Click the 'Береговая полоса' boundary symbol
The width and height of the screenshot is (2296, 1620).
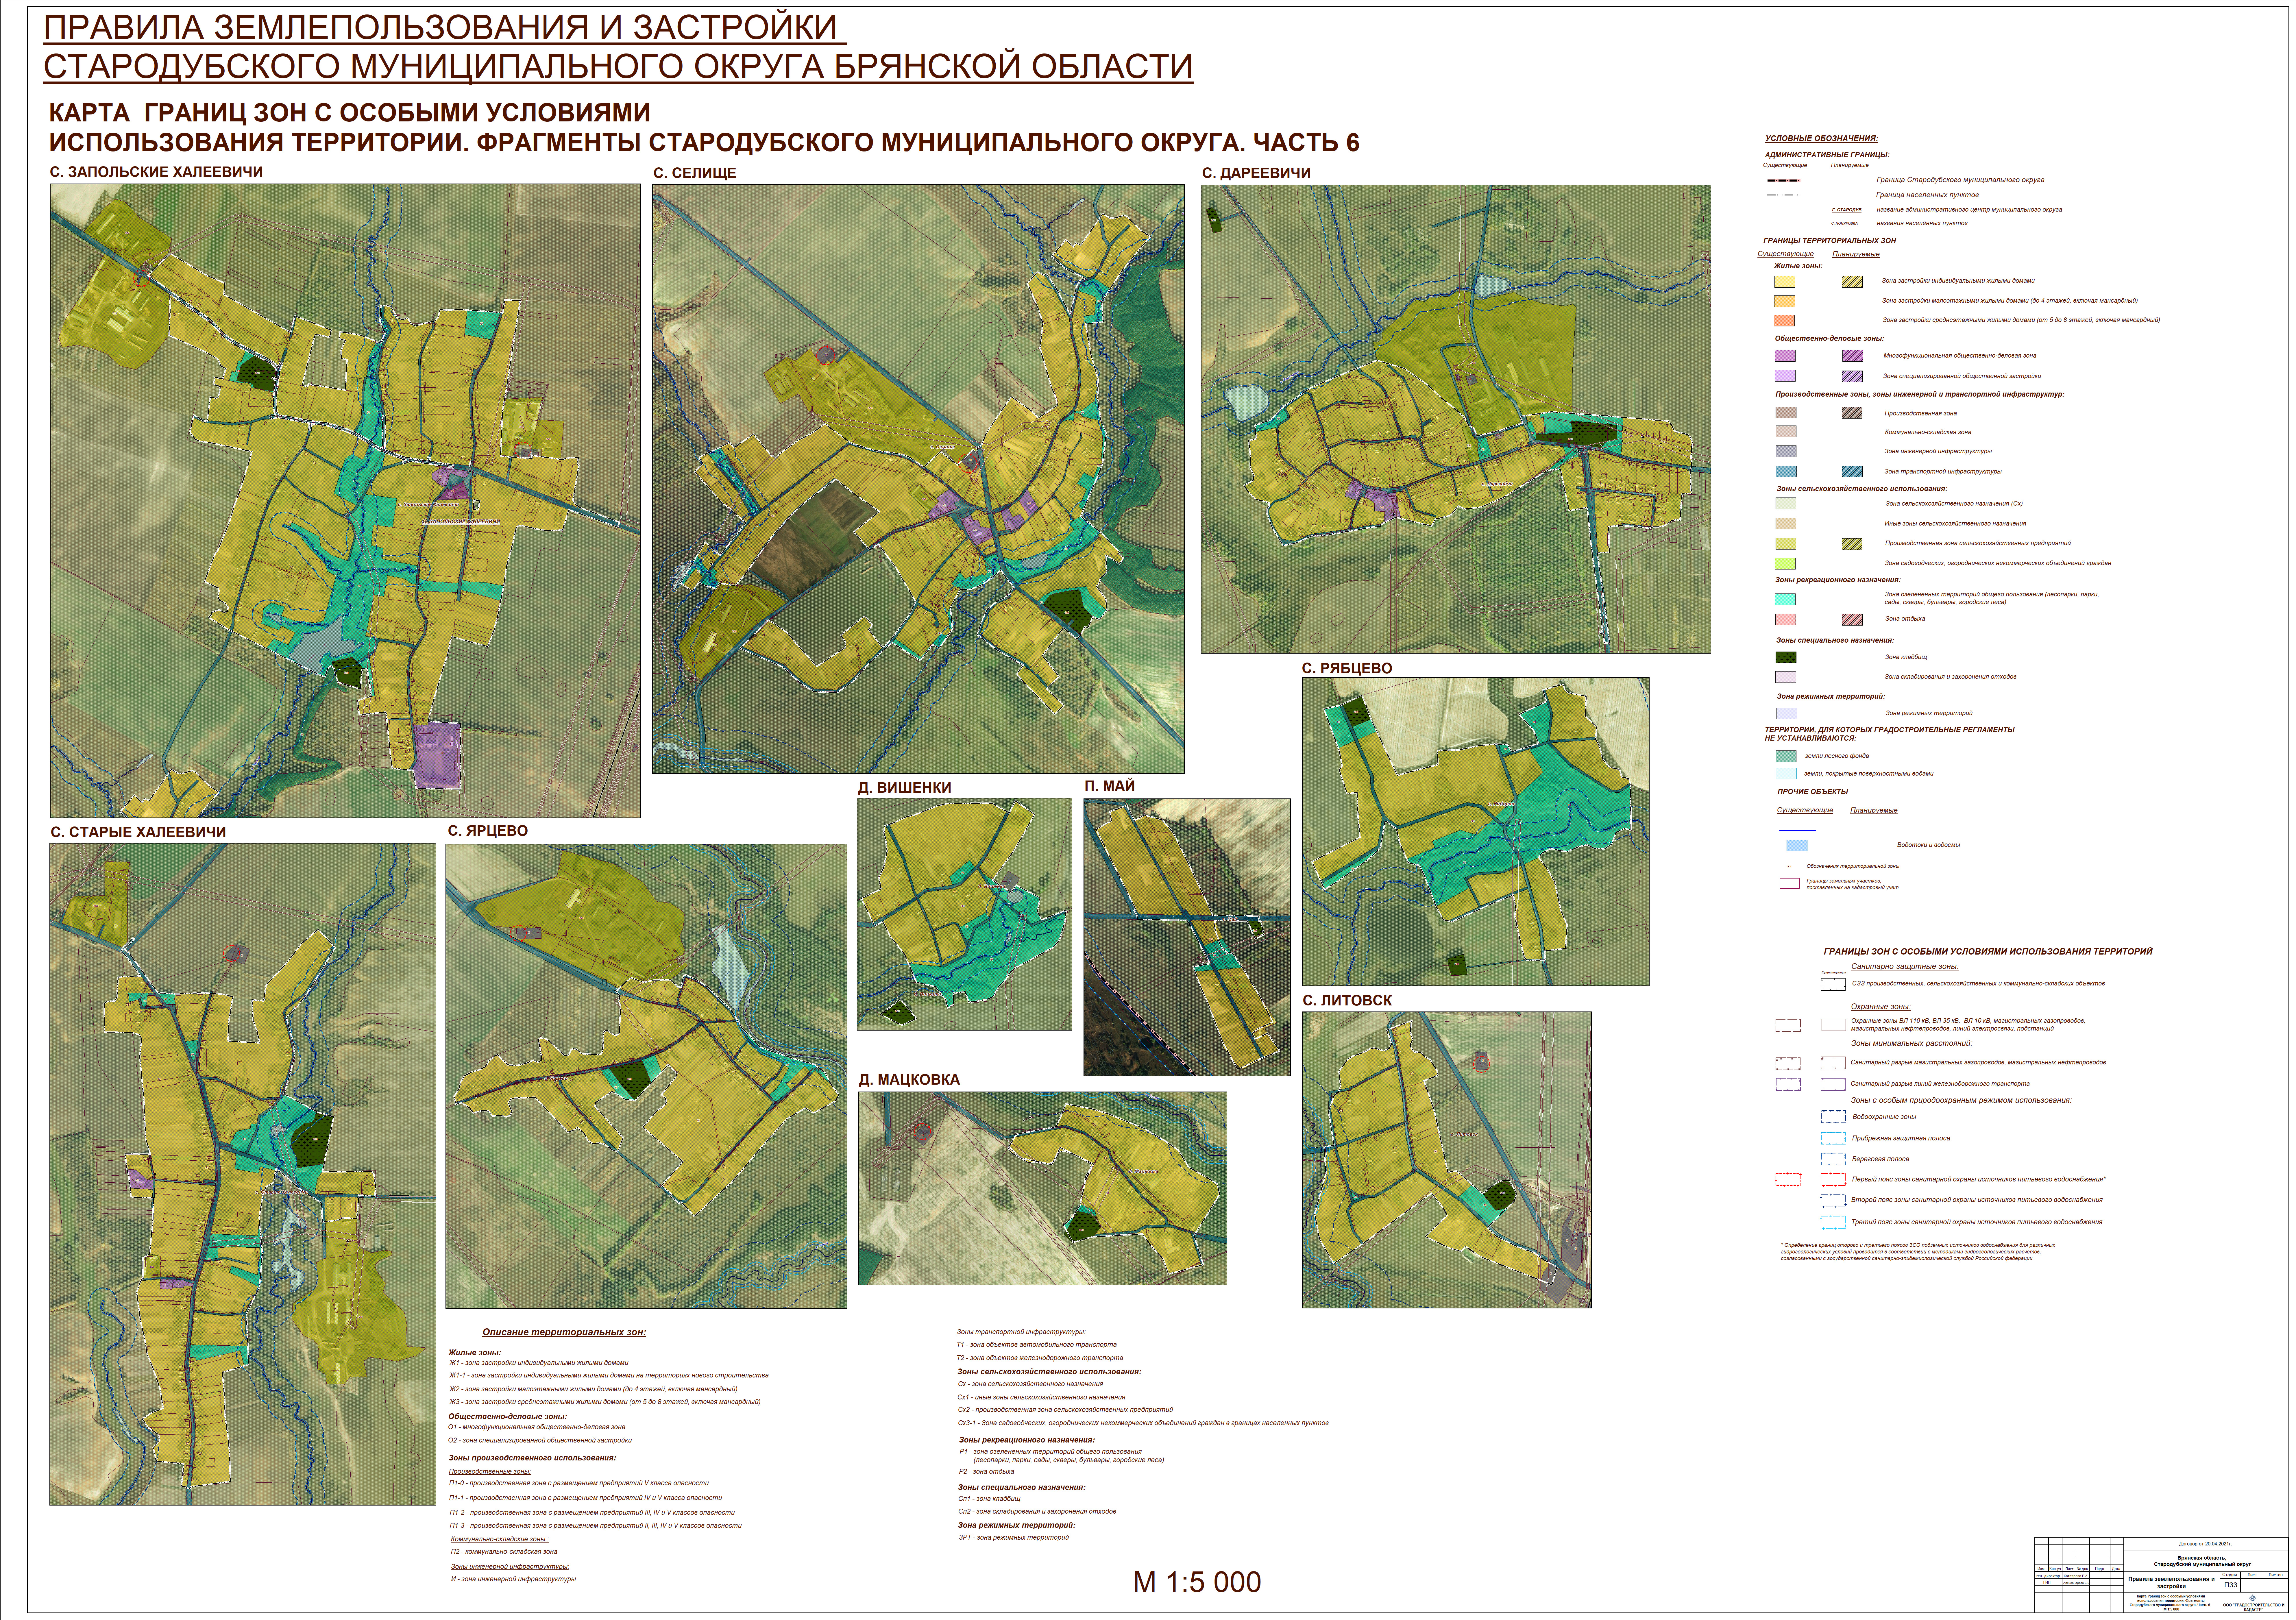1833,1159
